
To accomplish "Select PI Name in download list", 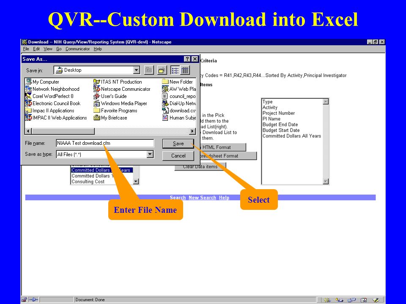I will point(272,119).
